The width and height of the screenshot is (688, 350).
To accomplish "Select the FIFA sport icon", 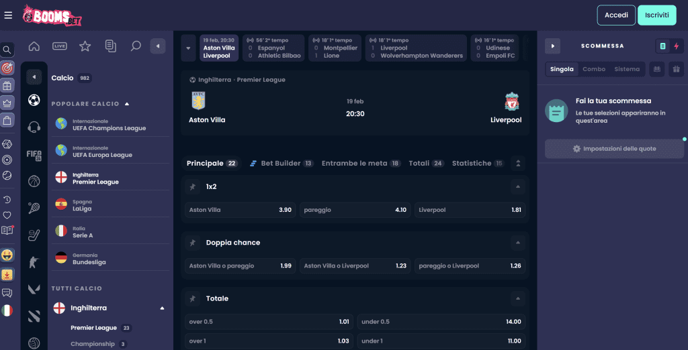I will click(34, 154).
